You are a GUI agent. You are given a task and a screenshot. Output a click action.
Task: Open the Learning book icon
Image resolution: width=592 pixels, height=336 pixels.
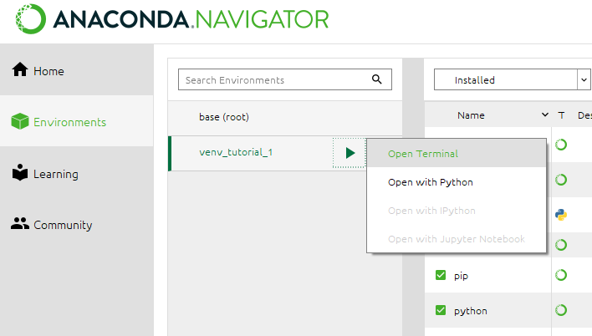click(x=20, y=172)
